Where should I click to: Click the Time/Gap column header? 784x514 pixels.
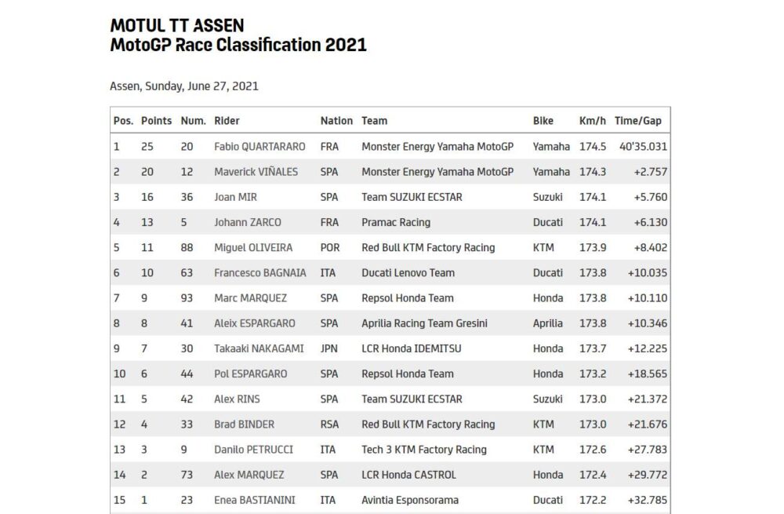(638, 121)
